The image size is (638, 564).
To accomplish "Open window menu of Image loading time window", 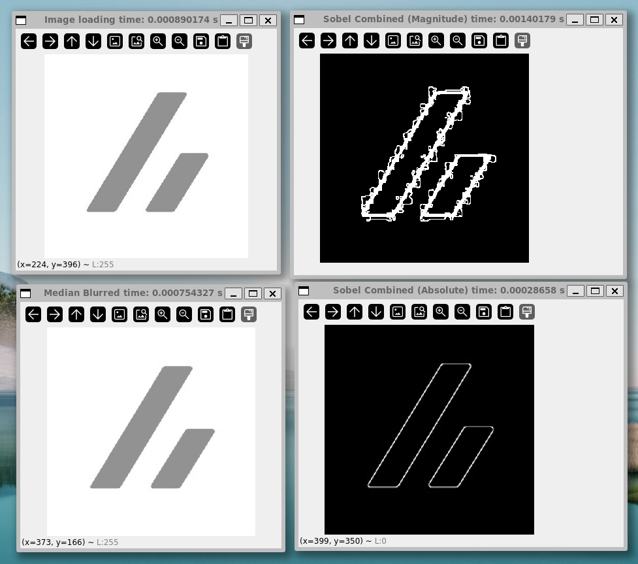I will click(x=21, y=20).
